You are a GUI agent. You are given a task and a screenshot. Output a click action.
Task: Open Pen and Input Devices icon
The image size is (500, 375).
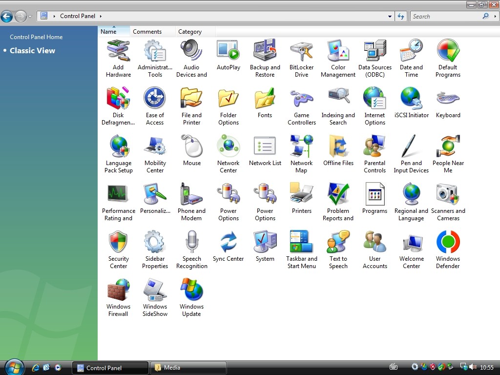[x=411, y=146]
